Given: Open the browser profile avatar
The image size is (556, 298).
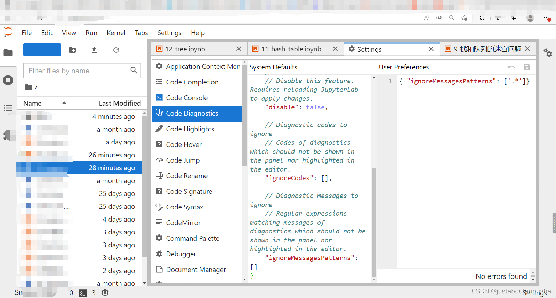Looking at the screenshot, I should [x=530, y=18].
